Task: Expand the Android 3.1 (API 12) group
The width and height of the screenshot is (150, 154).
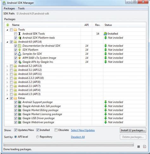Action: click(7, 70)
